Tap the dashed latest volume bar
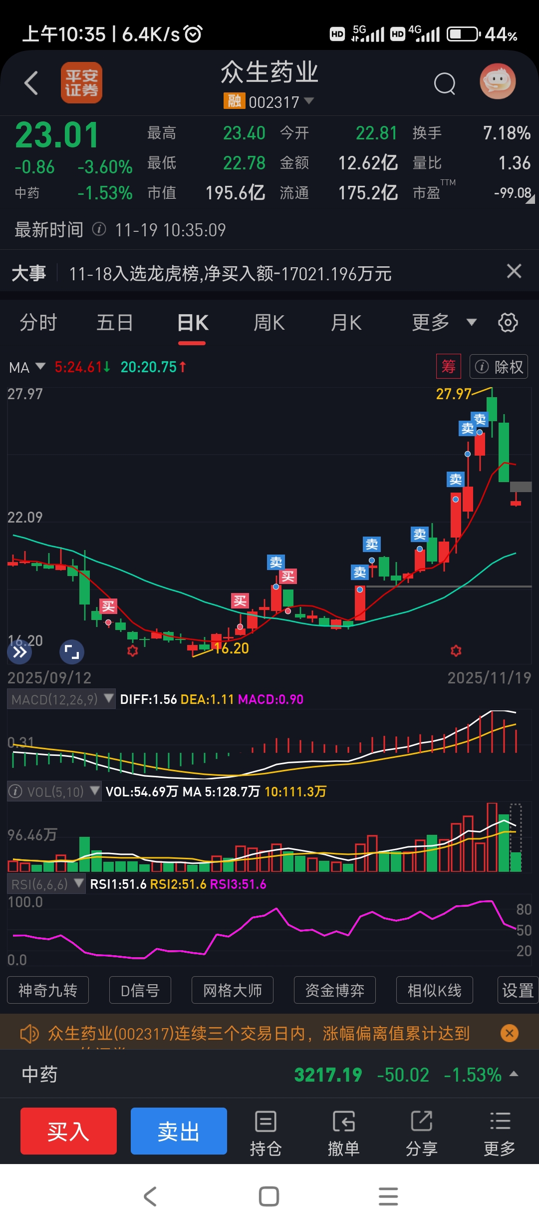This screenshot has width=539, height=1229. point(516,837)
